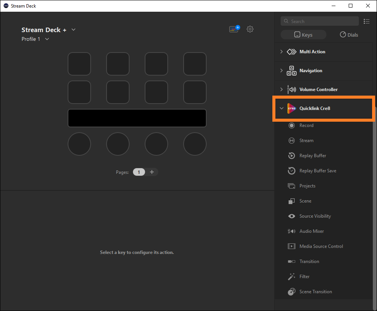
Task: Select the first key in second row
Action: tap(79, 92)
